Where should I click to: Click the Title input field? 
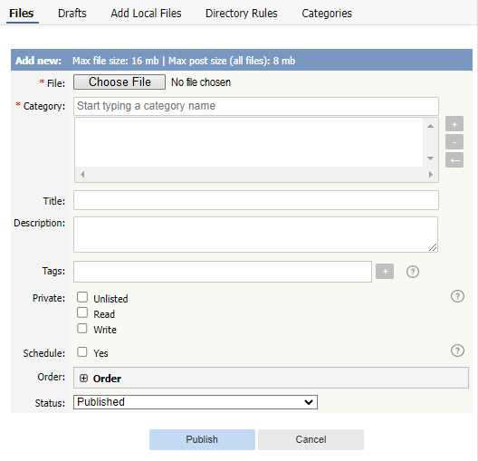tap(256, 200)
